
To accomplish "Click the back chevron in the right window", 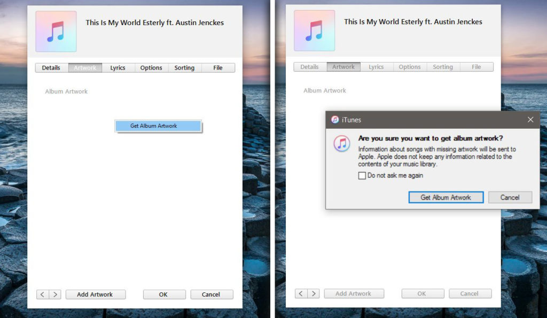I will [300, 293].
